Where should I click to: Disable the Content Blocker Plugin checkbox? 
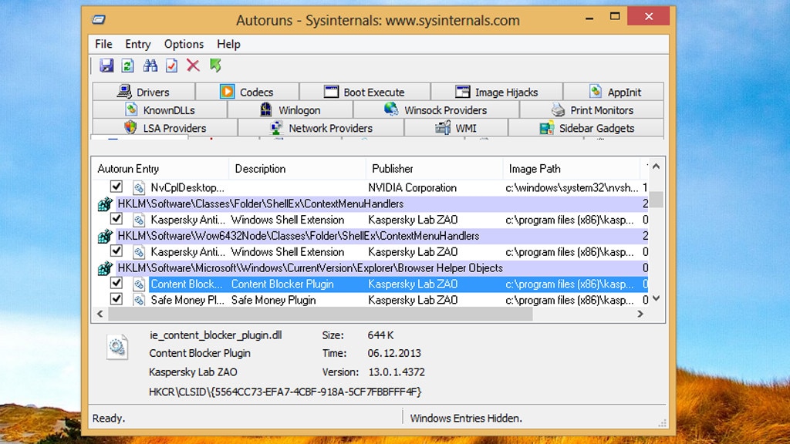point(116,284)
